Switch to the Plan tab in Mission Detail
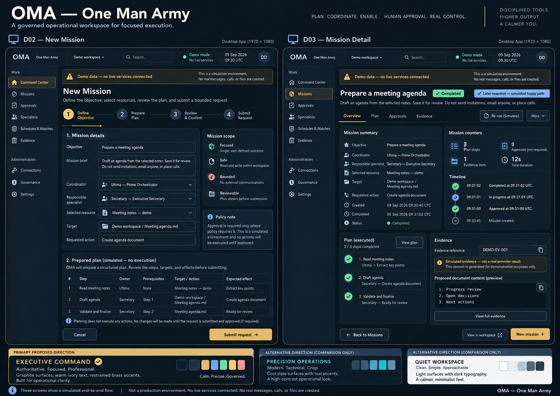 pyautogui.click(x=375, y=116)
